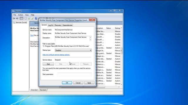The image size is (188, 105).
Task: Select the 'ntains a ...' service row
Action: pos(108,64)
